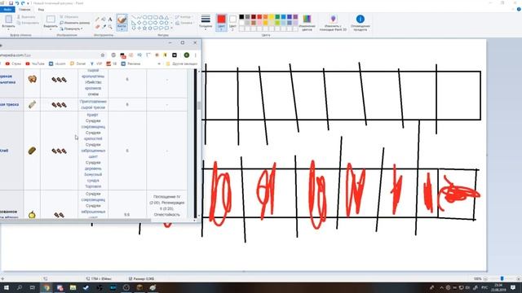Switch to the View ribbon tab
Screen dimensions: 522x293
tap(41, 10)
